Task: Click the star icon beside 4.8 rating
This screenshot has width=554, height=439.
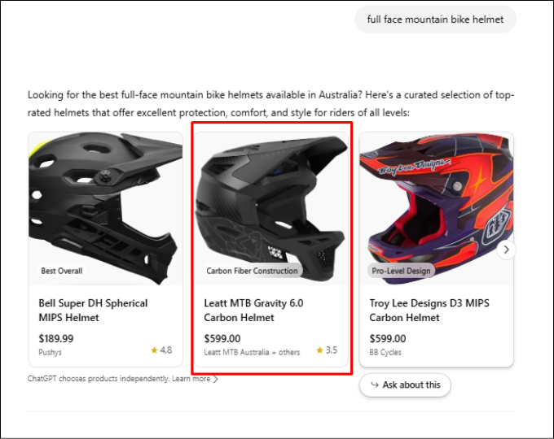Action: coord(154,350)
